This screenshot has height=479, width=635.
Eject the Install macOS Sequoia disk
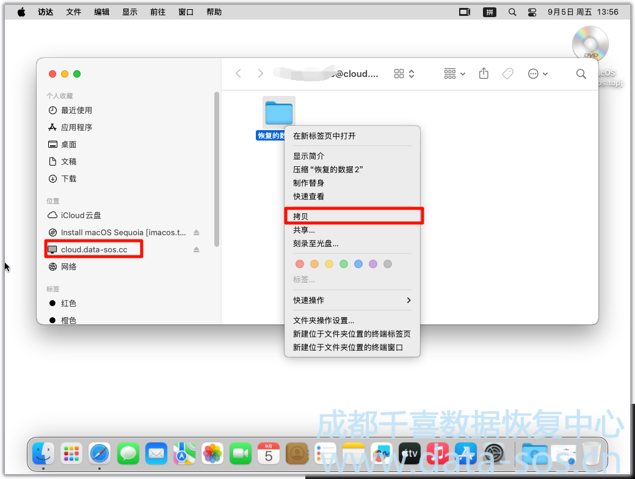tap(197, 233)
